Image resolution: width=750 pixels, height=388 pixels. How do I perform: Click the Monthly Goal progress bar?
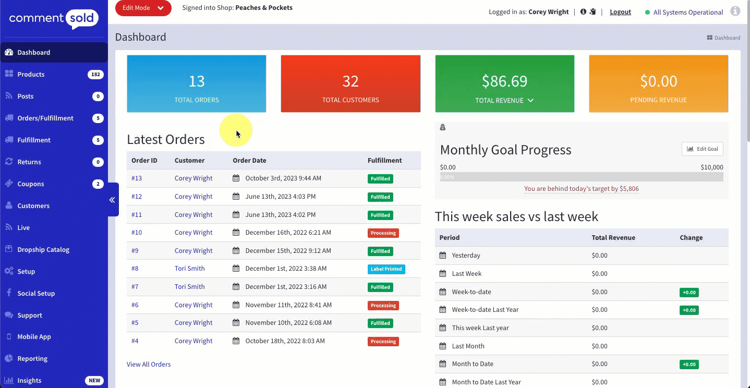pyautogui.click(x=582, y=177)
